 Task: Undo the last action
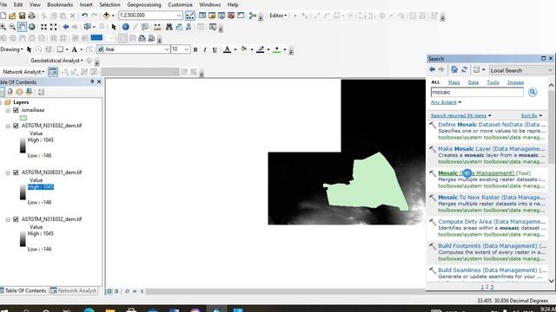[84, 16]
